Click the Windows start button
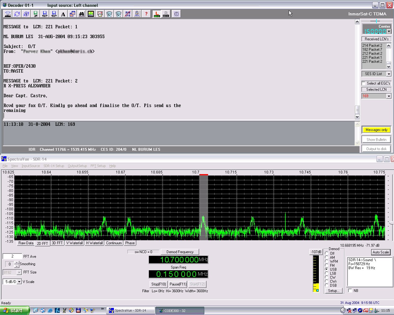 pyautogui.click(x=15, y=310)
